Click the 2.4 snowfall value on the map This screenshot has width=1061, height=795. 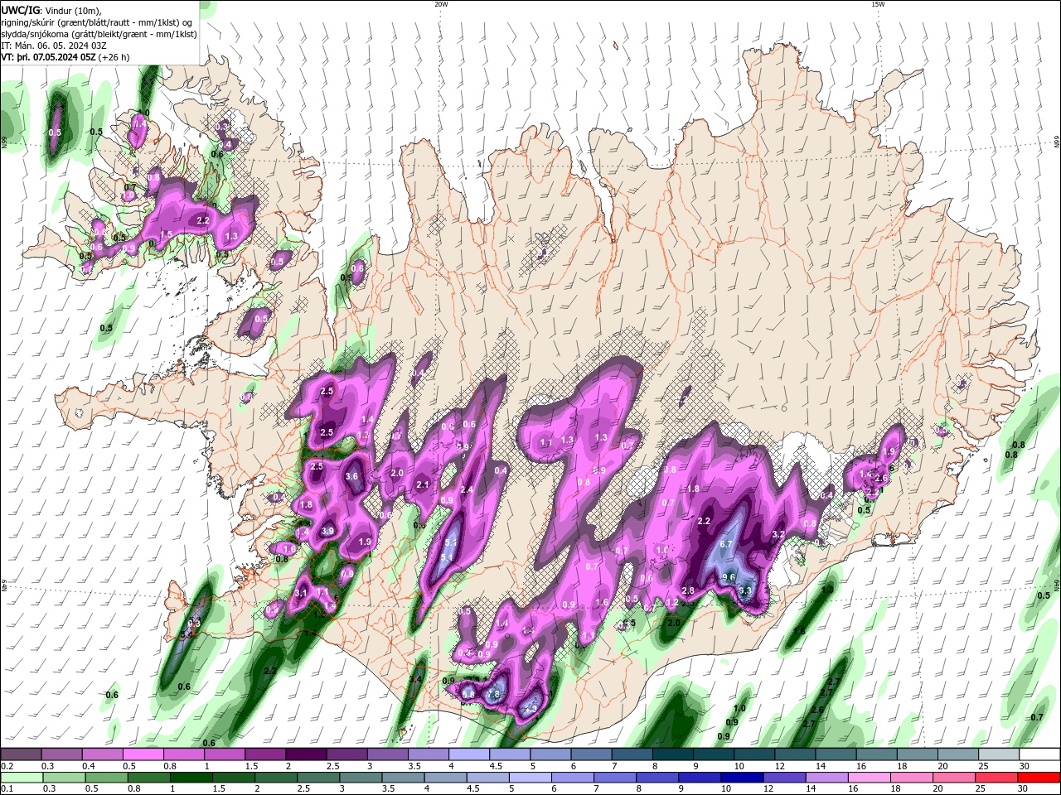pyautogui.click(x=467, y=490)
